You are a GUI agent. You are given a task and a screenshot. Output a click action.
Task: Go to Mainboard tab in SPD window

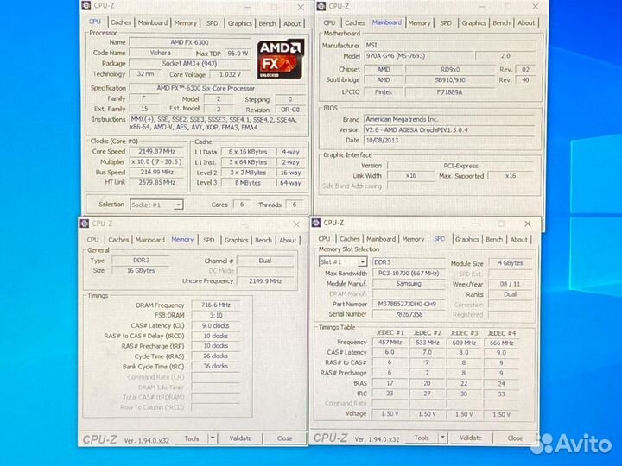(381, 239)
